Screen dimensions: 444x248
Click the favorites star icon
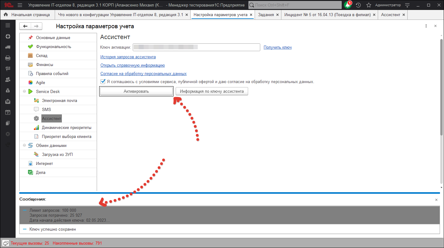[369, 5]
